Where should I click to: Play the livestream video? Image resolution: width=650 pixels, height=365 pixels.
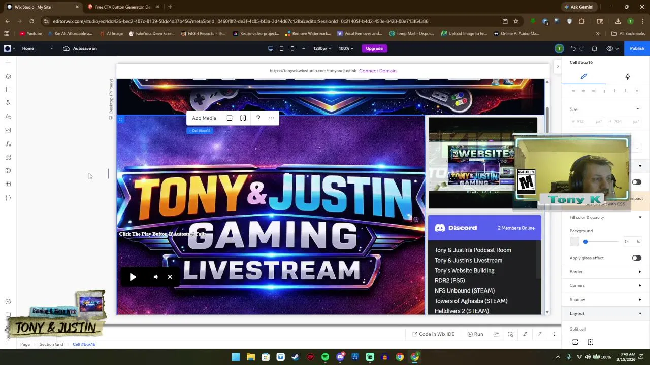pyautogui.click(x=133, y=277)
